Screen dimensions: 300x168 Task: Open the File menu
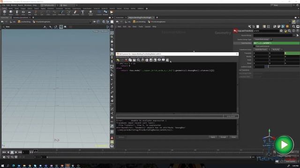pyautogui.click(x=4, y=5)
